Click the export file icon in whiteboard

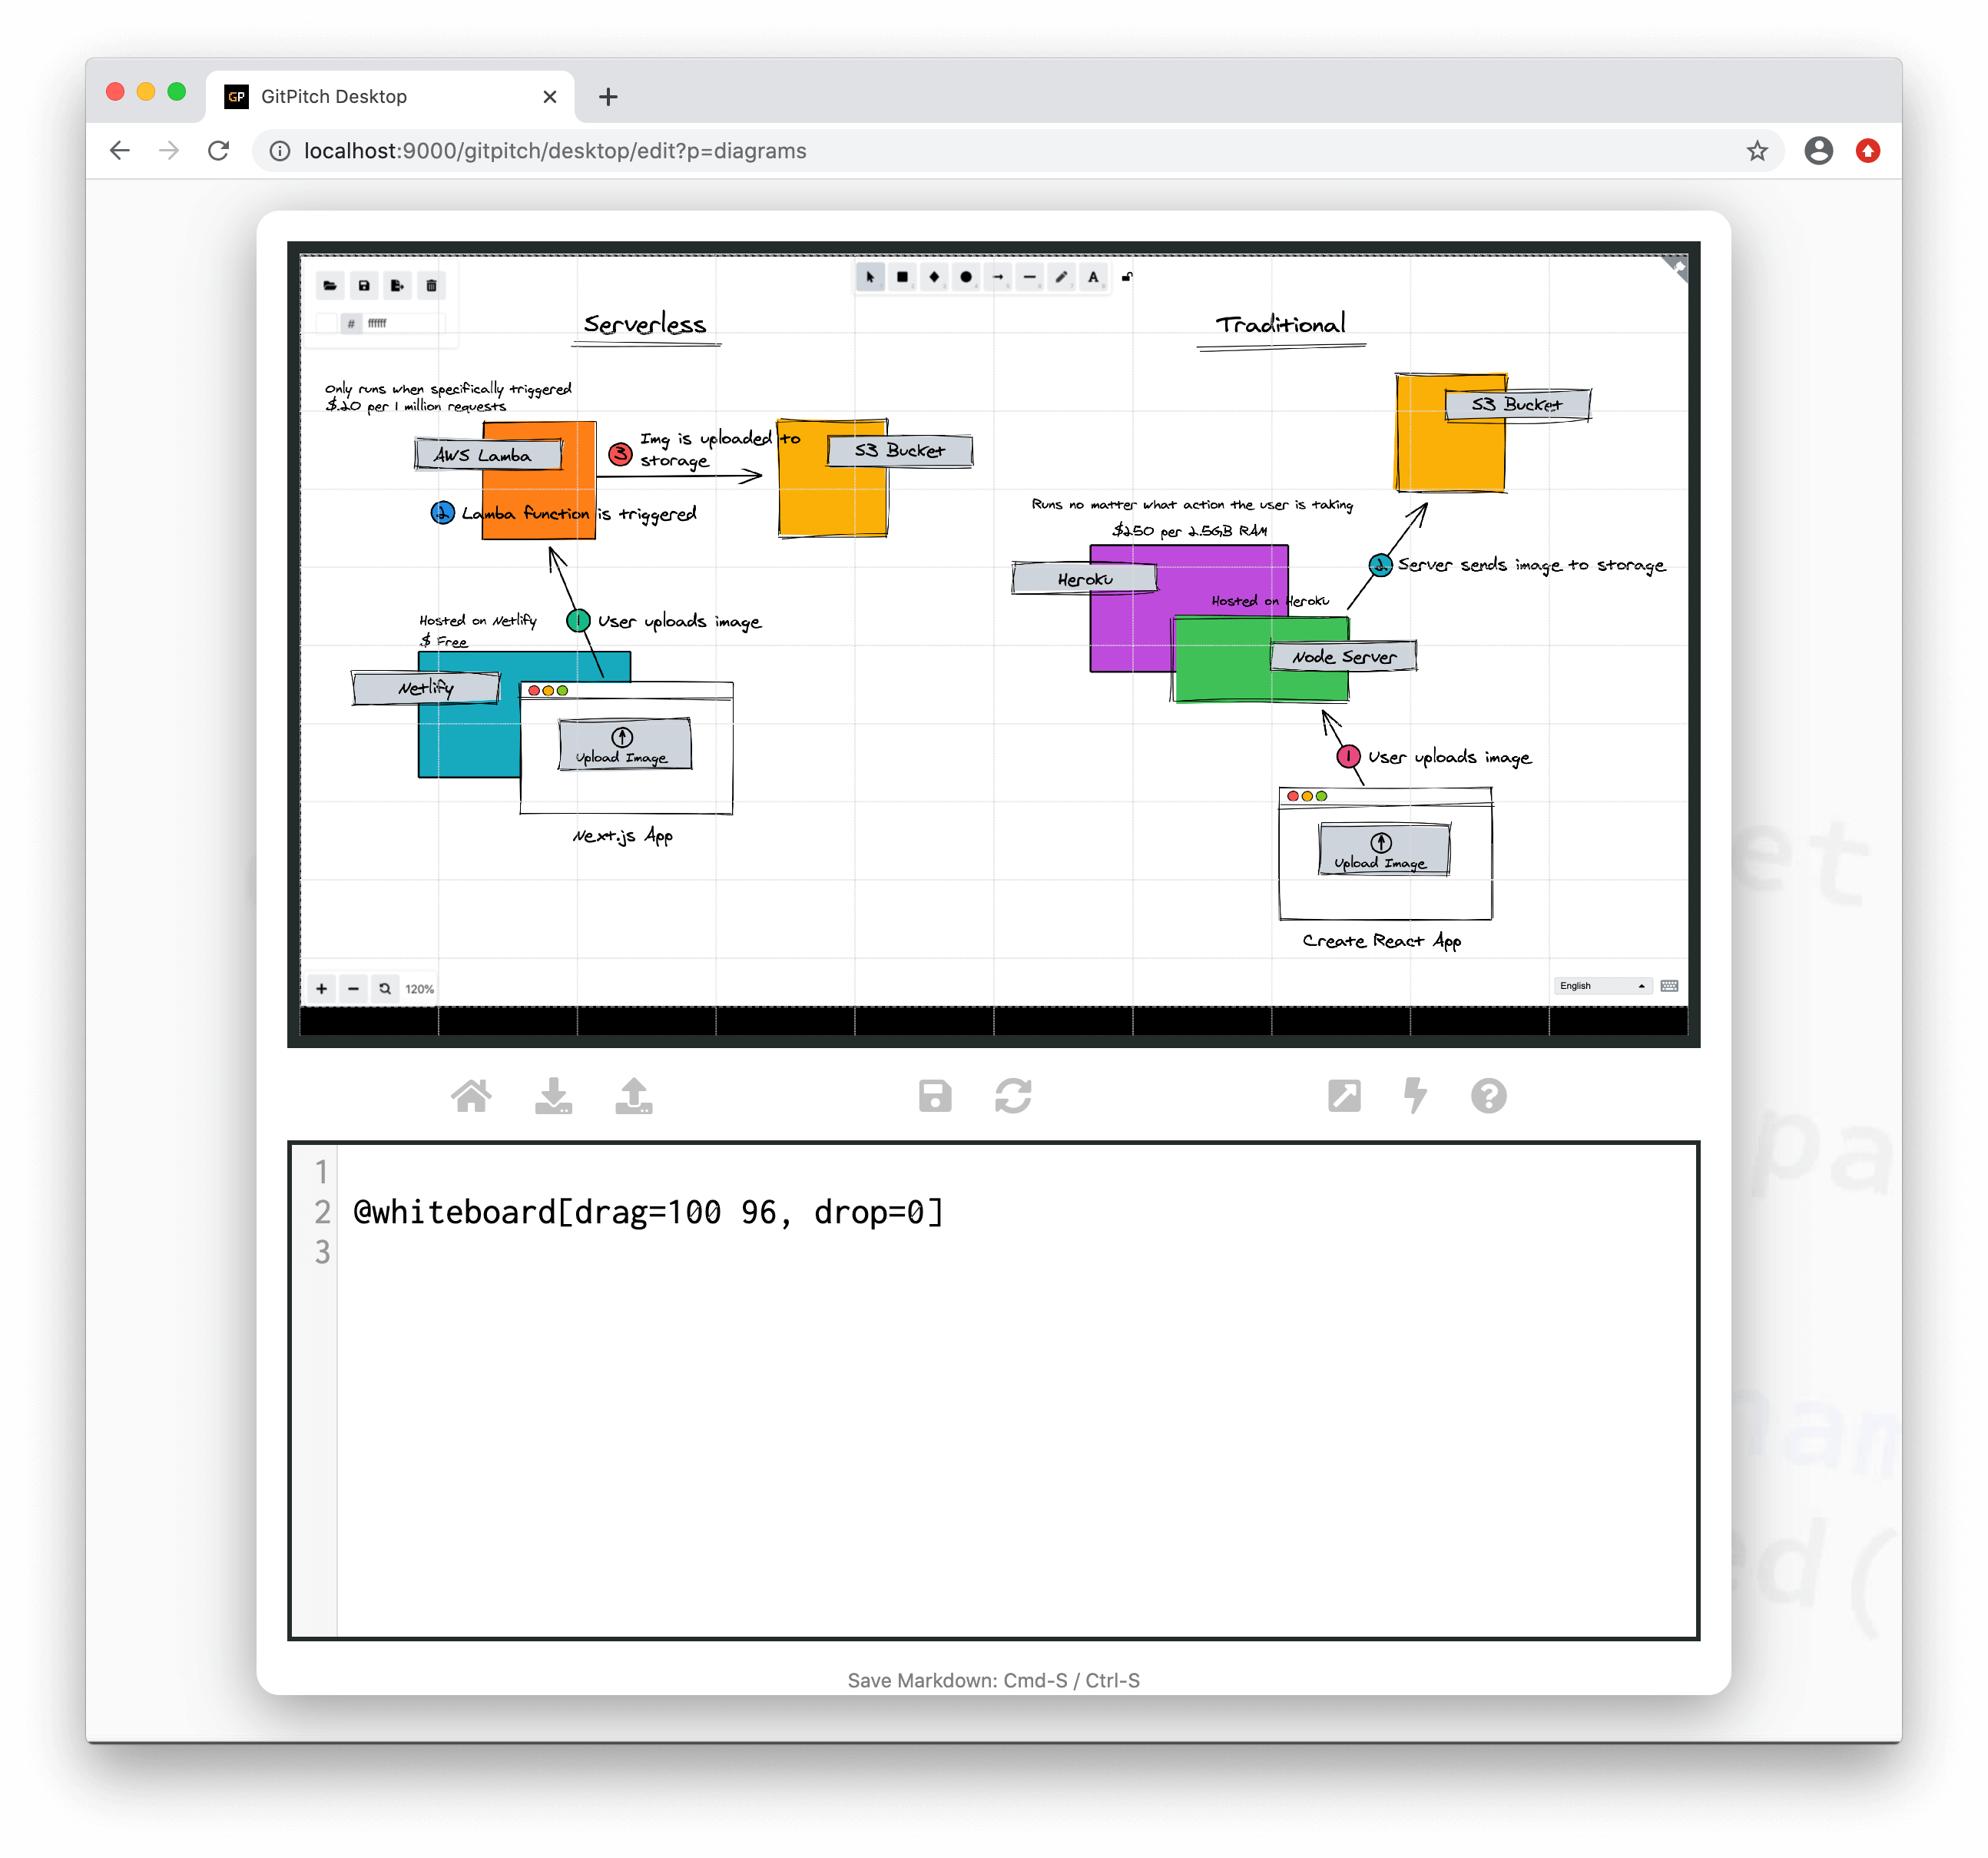pyautogui.click(x=398, y=286)
